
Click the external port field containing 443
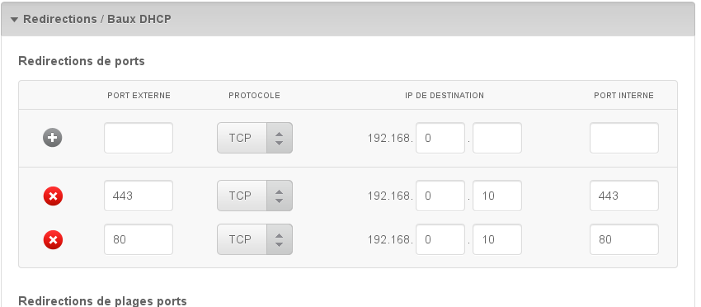point(139,196)
